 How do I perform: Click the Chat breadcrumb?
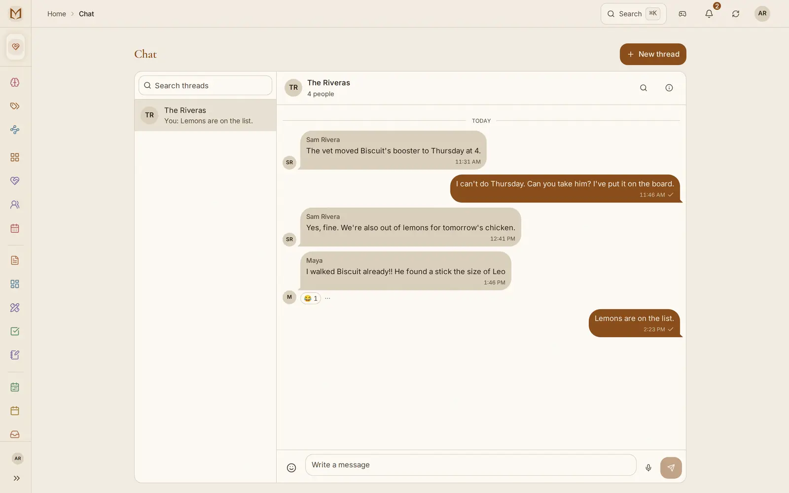coord(86,14)
